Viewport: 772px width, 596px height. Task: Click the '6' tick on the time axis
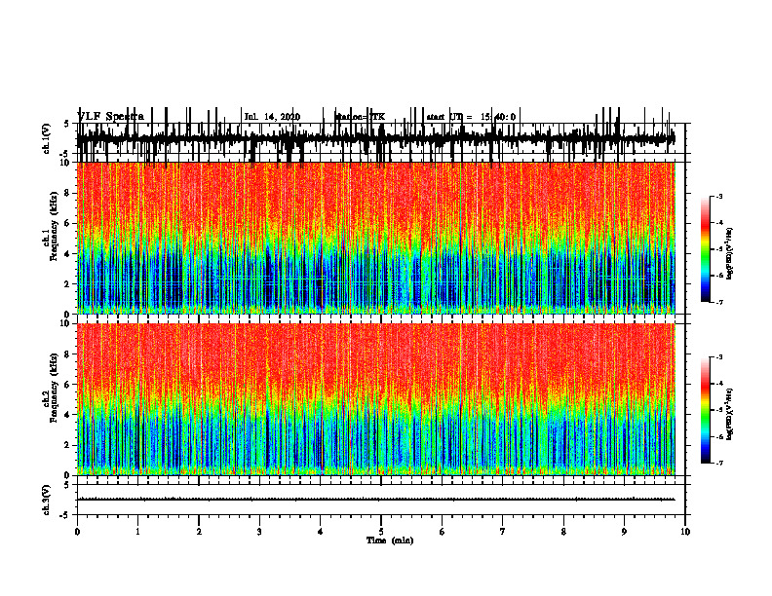443,532
